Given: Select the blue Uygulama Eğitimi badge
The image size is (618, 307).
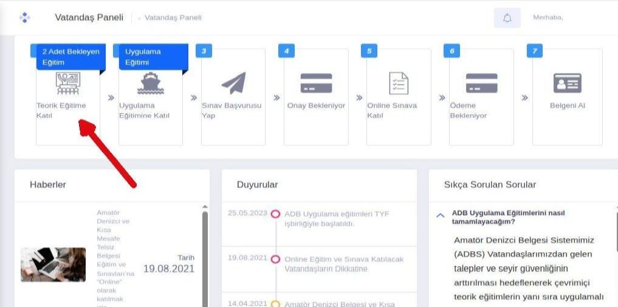Looking at the screenshot, I should pyautogui.click(x=152, y=57).
